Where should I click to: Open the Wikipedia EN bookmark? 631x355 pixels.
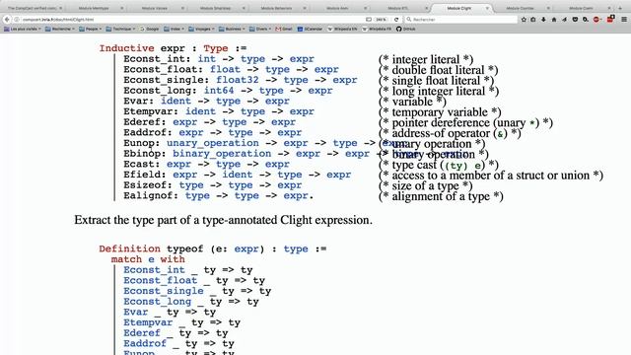[x=343, y=29]
